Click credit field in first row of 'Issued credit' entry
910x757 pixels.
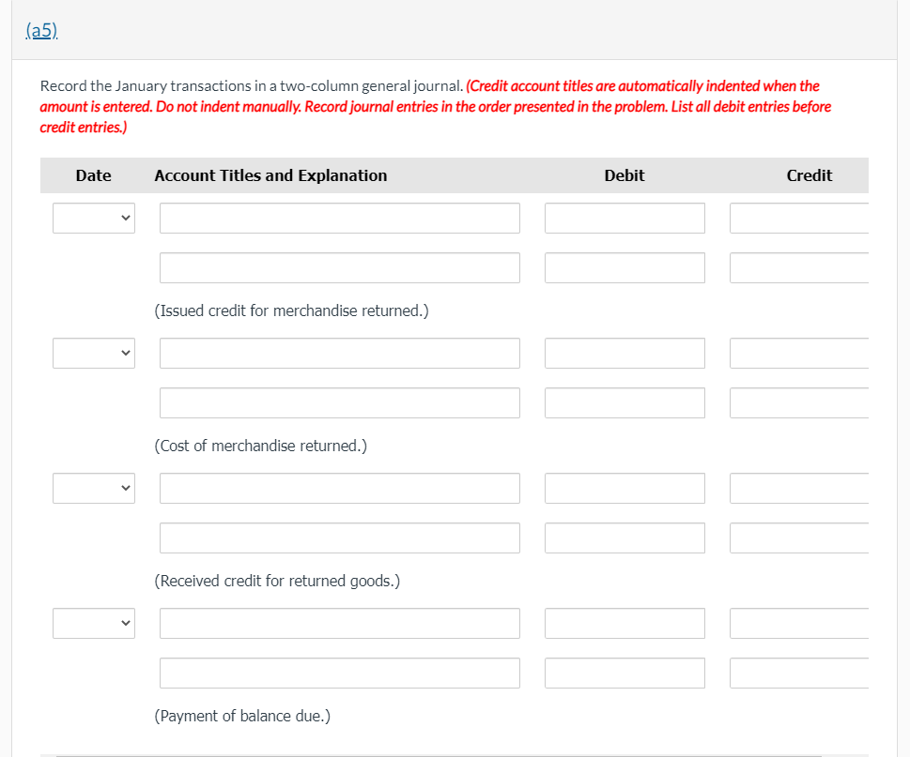[x=799, y=218]
